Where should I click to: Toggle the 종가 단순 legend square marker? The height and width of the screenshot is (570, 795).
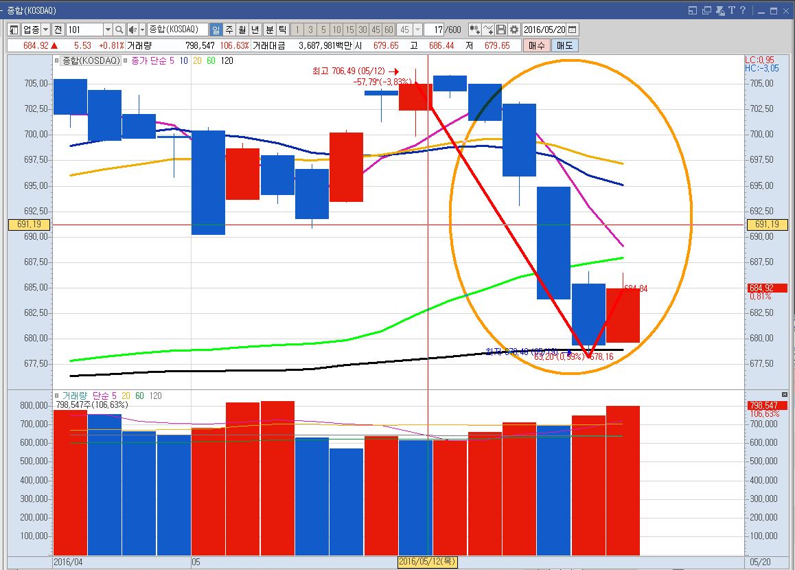tap(125, 60)
